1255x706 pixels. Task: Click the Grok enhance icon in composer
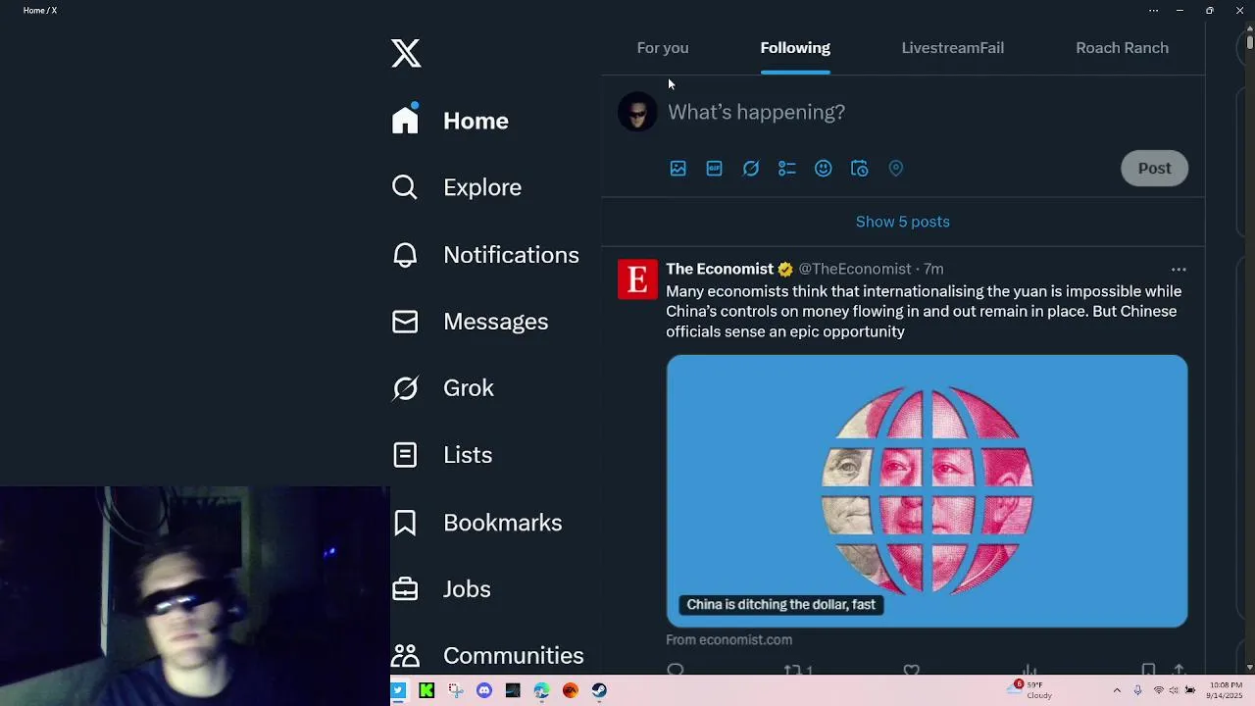(x=750, y=169)
